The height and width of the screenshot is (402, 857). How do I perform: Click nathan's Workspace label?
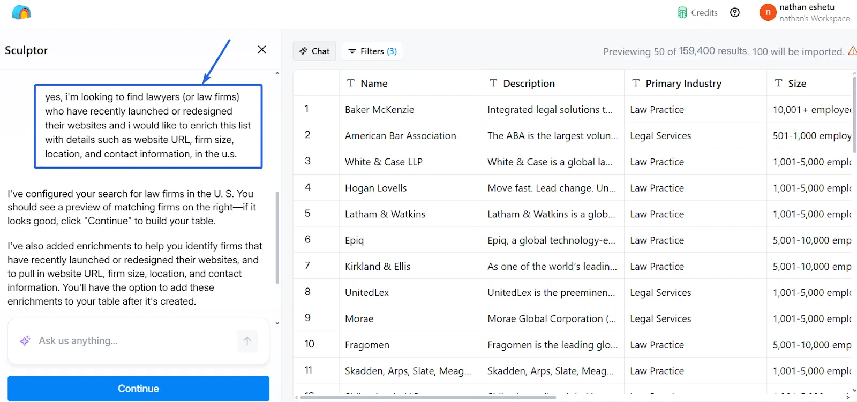point(814,18)
